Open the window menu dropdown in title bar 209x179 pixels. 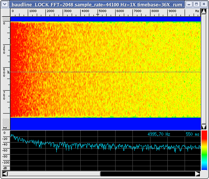click(5, 4)
